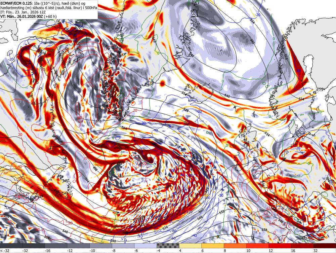Select the yellow-orange '6' legend swatch
This screenshot has width=336, height=253.
coord(213,246)
